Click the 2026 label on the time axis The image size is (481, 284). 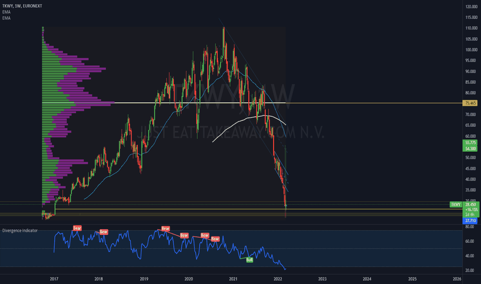457,279
